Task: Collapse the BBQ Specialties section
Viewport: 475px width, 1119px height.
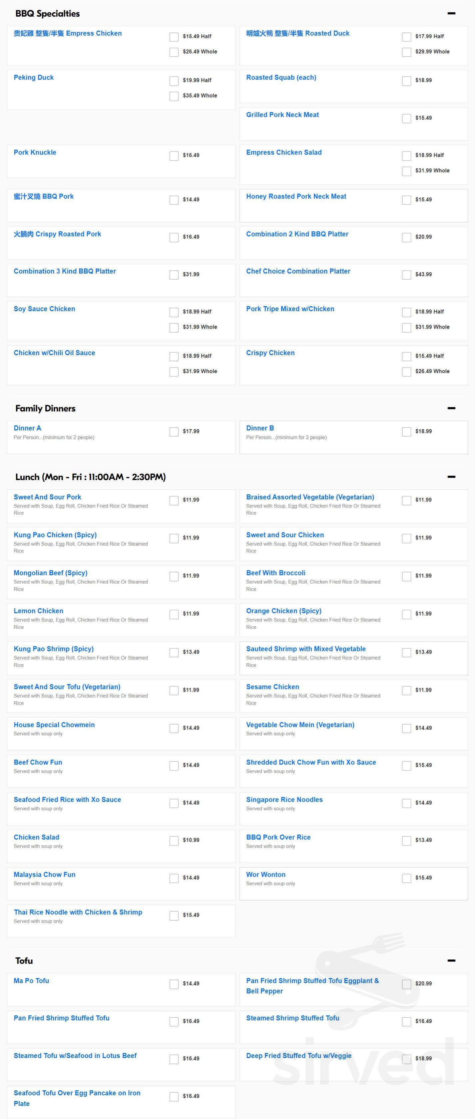Action: click(x=451, y=13)
